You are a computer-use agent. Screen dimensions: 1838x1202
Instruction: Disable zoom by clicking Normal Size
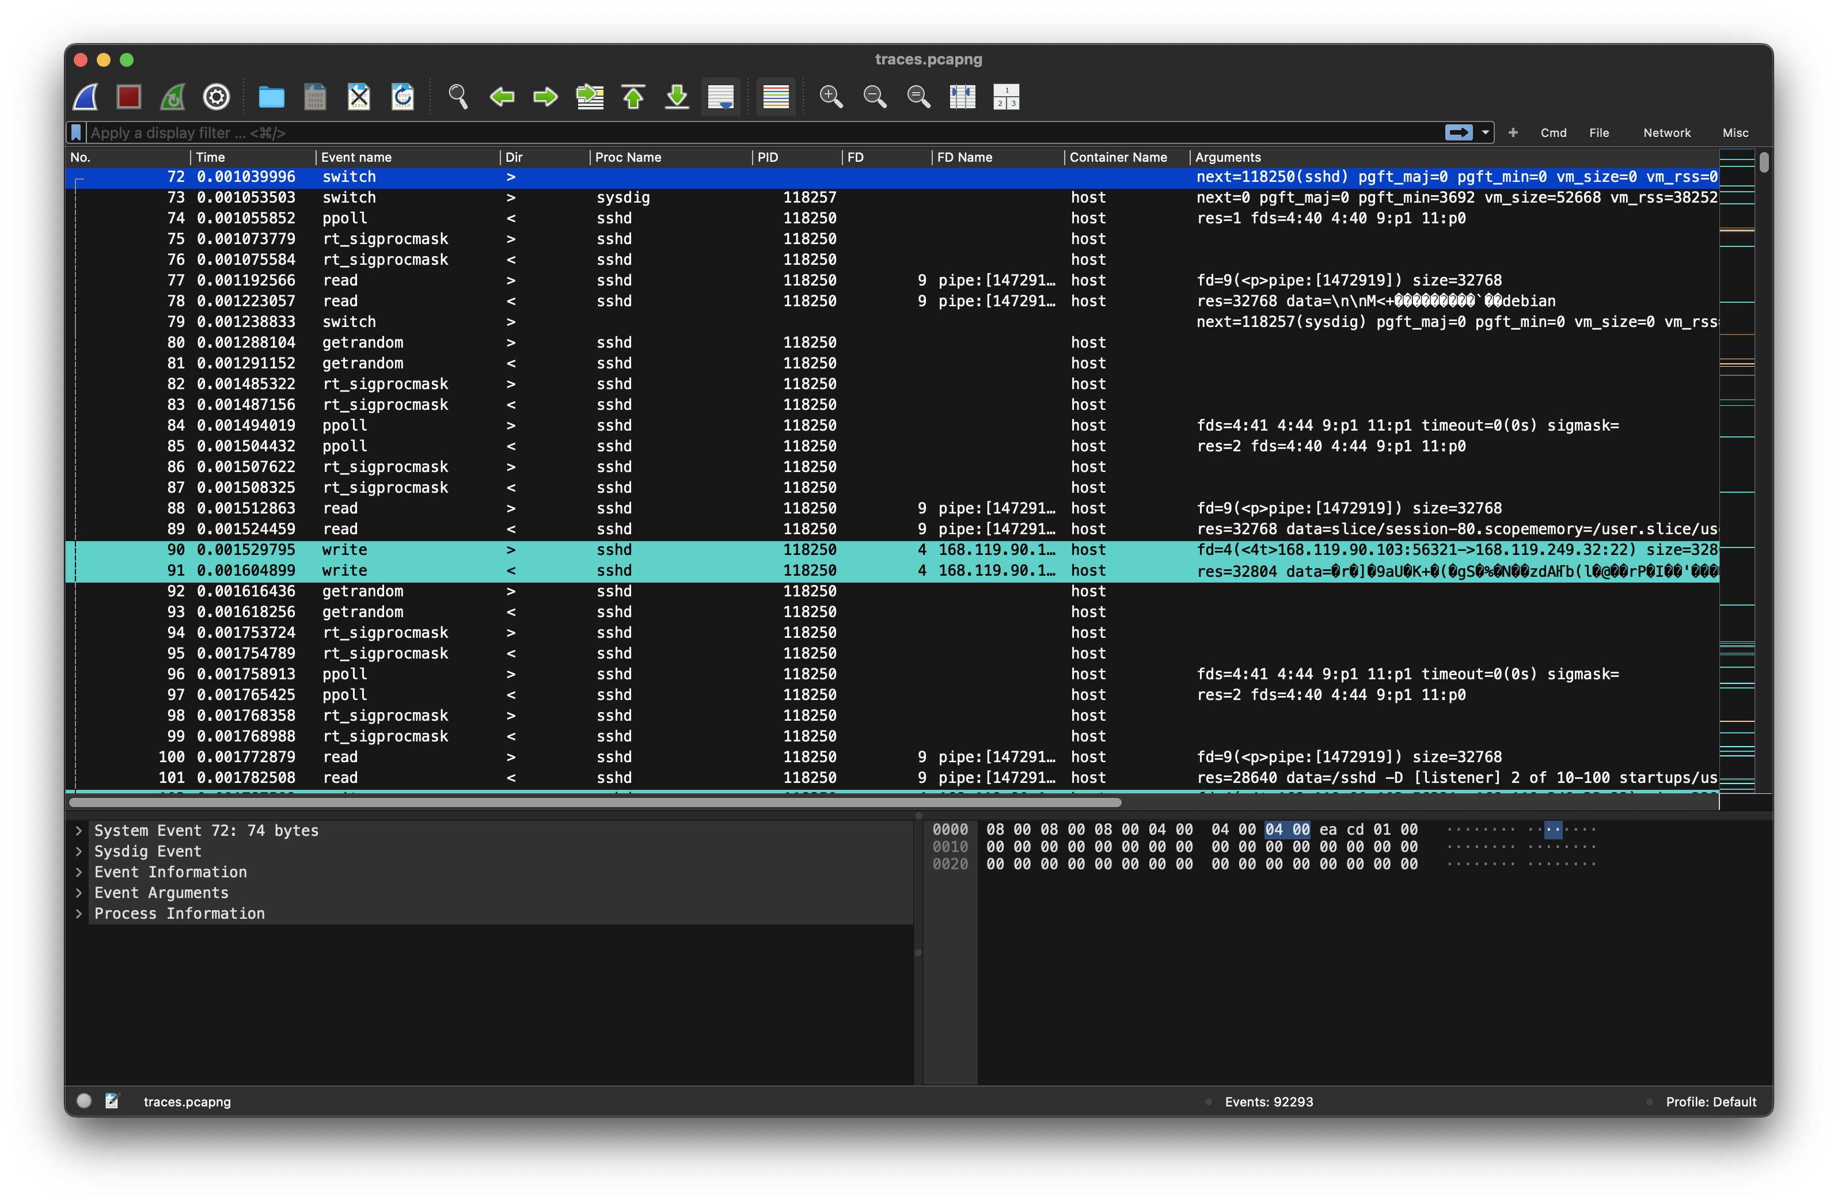click(918, 97)
